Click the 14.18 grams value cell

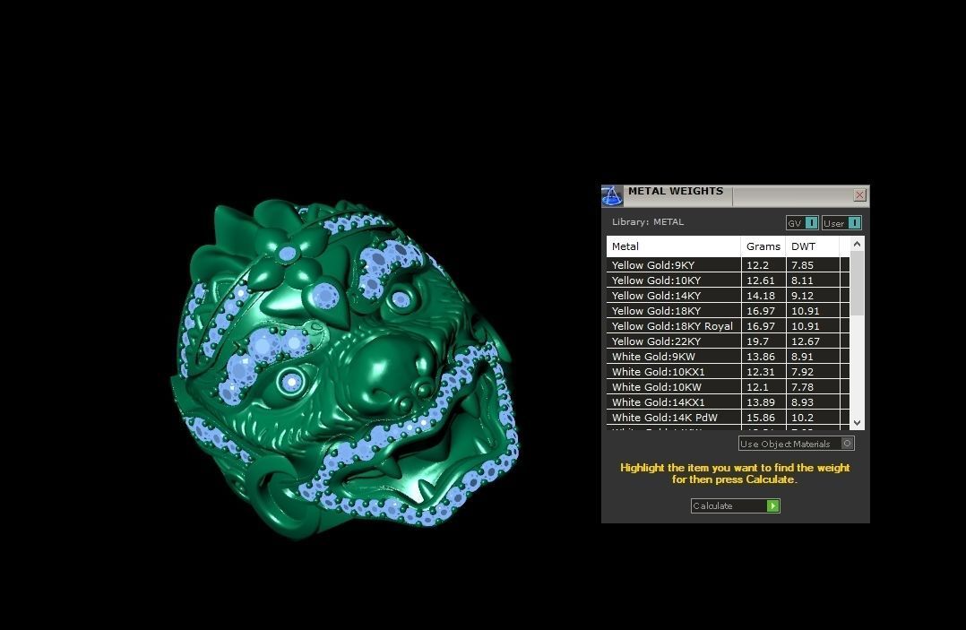pos(763,296)
